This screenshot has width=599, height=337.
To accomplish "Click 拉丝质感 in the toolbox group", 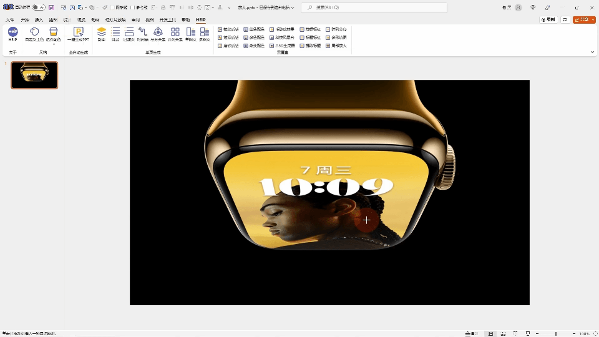I will [x=228, y=29].
